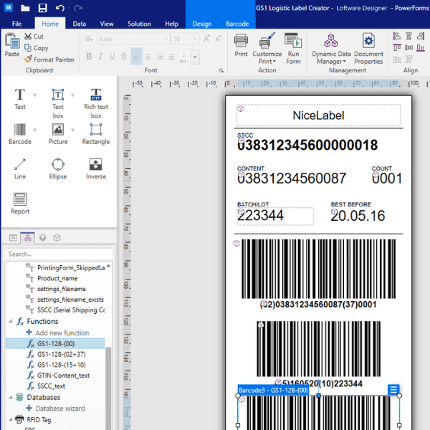The height and width of the screenshot is (430, 430).
Task: Open the Dynamic Data Manager dropdown
Action: (330, 49)
